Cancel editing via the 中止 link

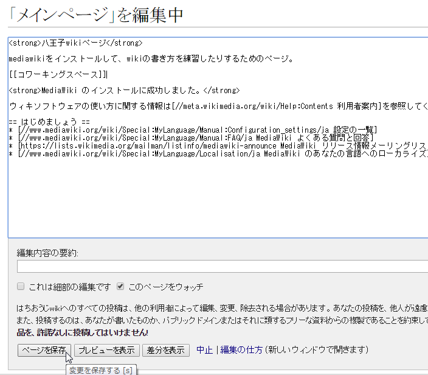(x=204, y=350)
